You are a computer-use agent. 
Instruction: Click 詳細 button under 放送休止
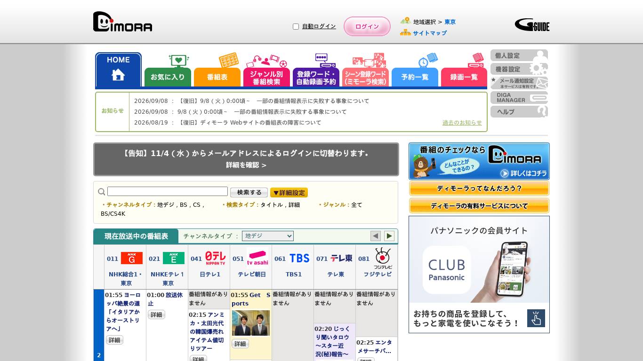click(x=156, y=314)
